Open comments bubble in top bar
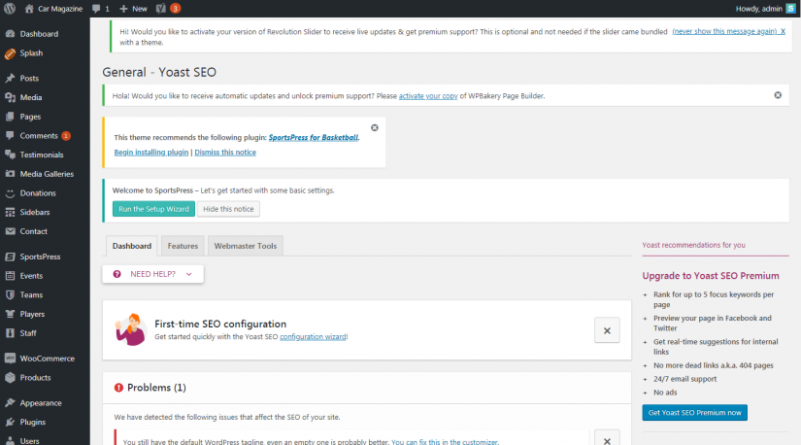 100,8
